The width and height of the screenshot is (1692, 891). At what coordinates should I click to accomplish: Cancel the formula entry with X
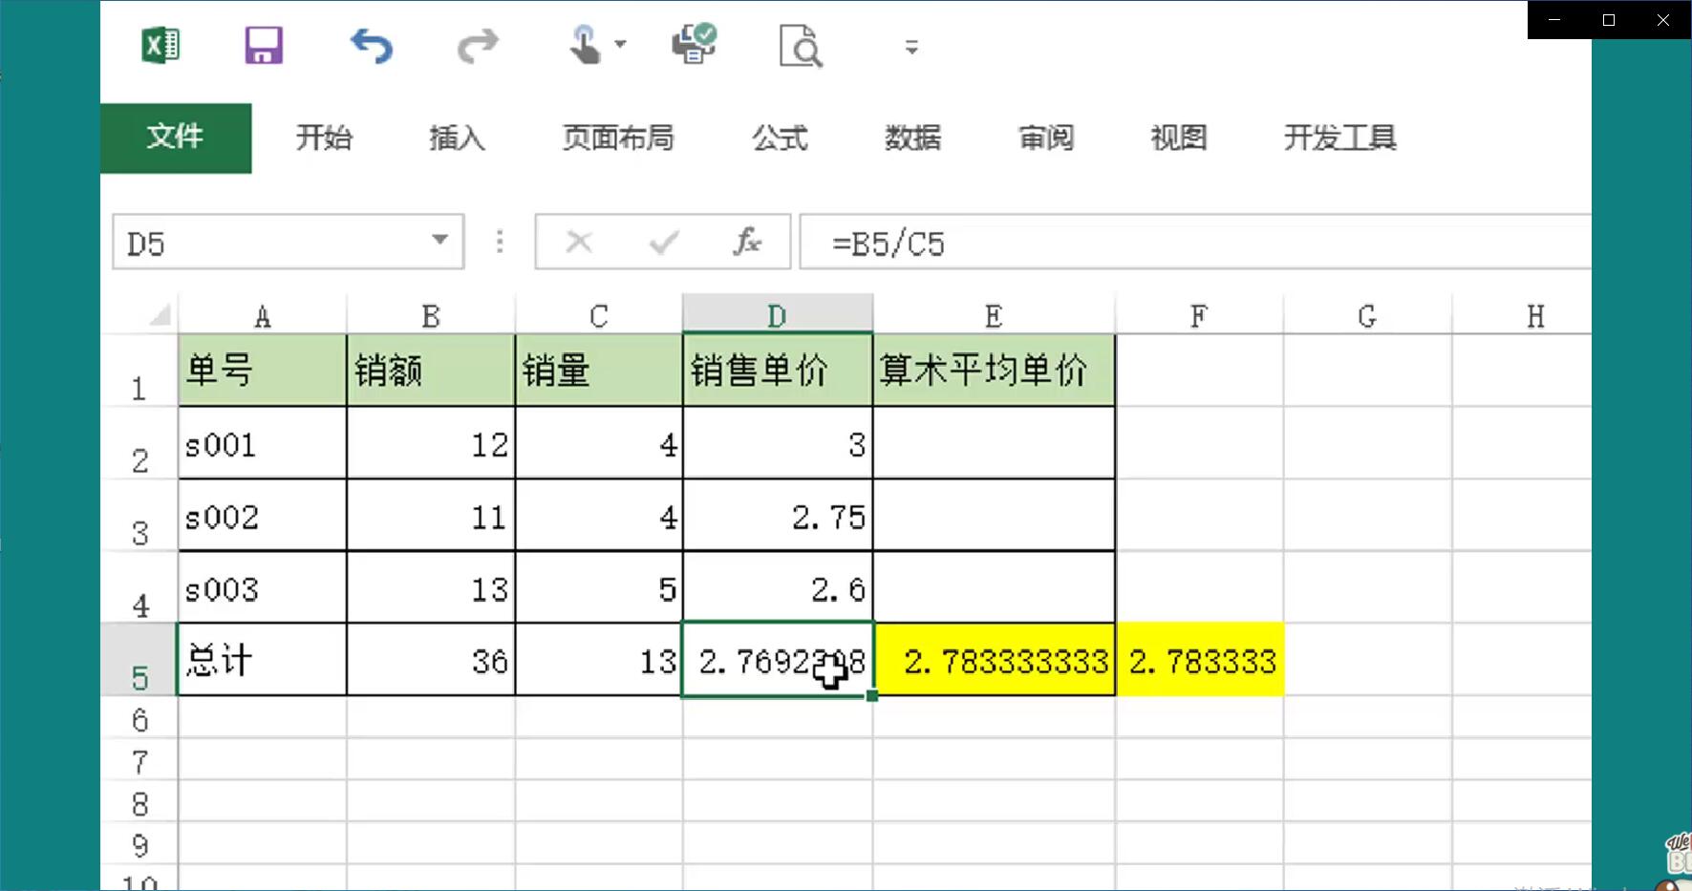579,242
